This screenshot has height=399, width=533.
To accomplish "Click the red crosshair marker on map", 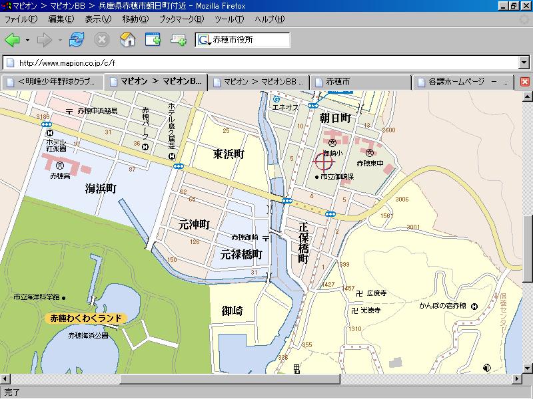I will pyautogui.click(x=323, y=161).
